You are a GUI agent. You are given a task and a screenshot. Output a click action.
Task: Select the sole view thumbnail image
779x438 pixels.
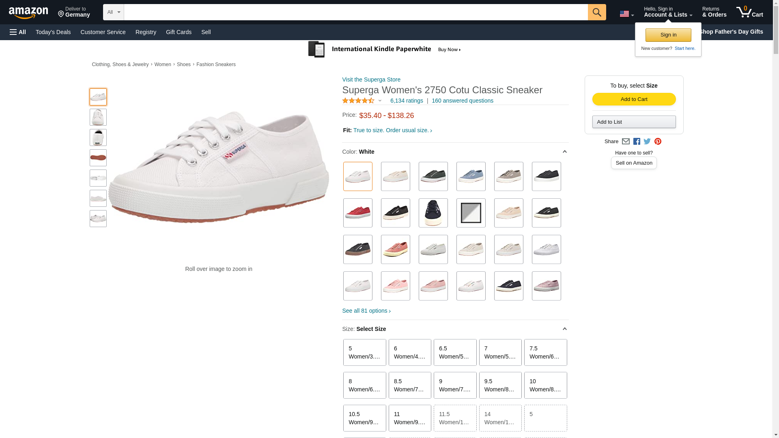coord(98,158)
